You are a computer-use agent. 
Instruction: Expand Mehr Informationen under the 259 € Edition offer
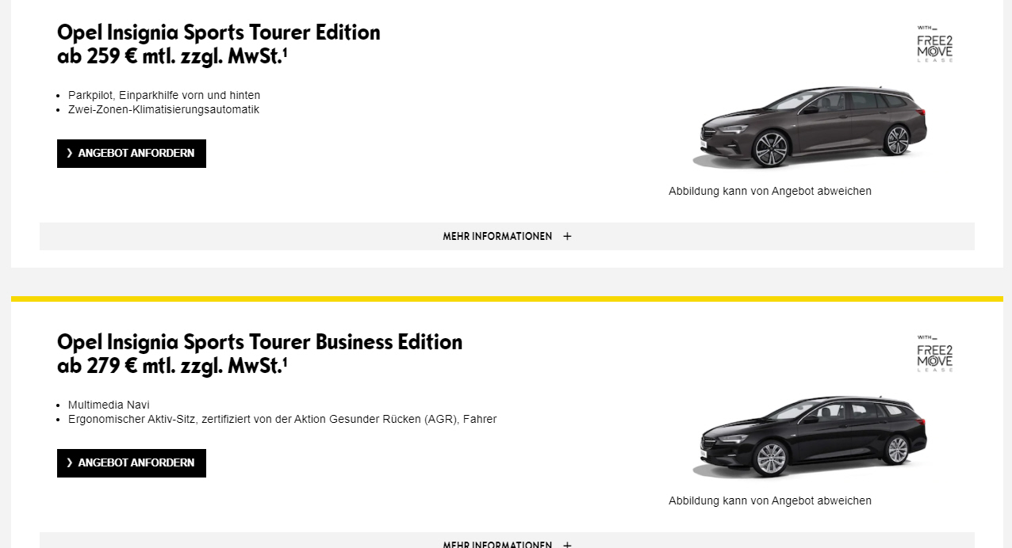[x=507, y=236]
